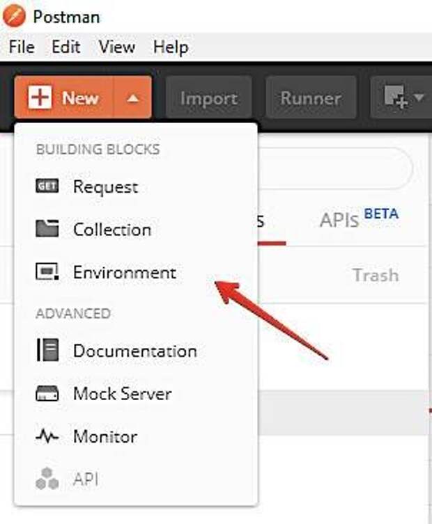Click the Postman logo in title bar
This screenshot has height=524, width=432.
tap(14, 15)
